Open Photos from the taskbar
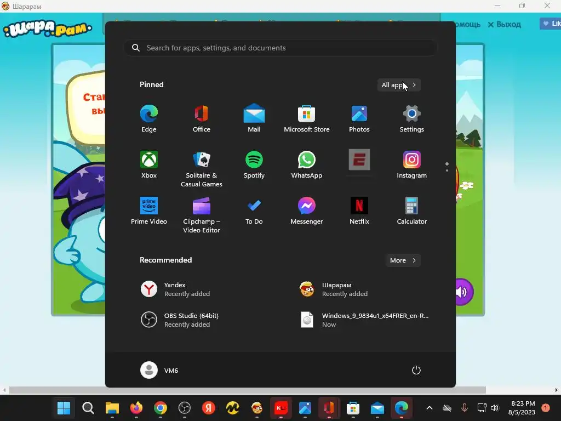561x421 pixels. pyautogui.click(x=305, y=408)
